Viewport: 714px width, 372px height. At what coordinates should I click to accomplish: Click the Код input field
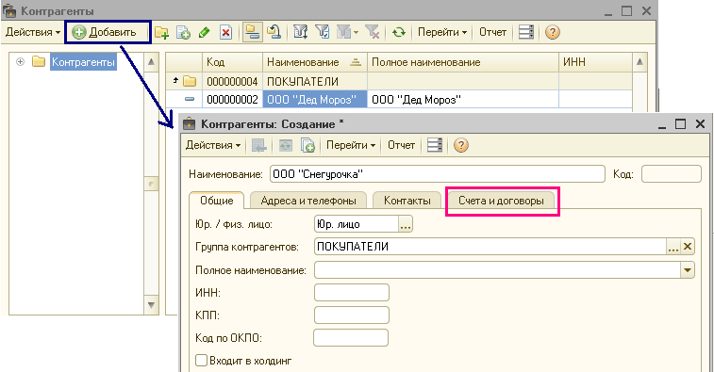672,174
